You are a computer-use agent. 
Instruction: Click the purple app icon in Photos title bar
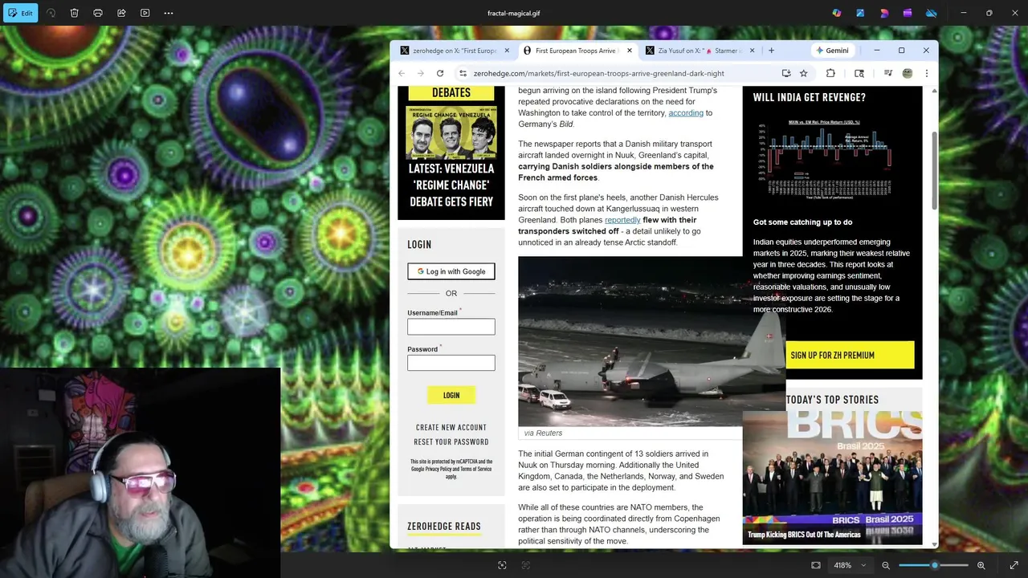908,13
